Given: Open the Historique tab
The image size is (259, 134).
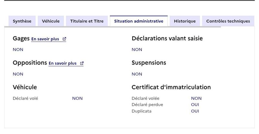Looking at the screenshot, I should (185, 21).
